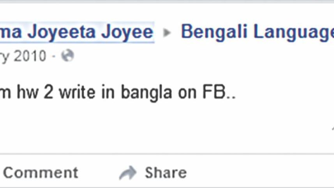Click the Share text label
The image size is (334, 188).
coord(166,172)
